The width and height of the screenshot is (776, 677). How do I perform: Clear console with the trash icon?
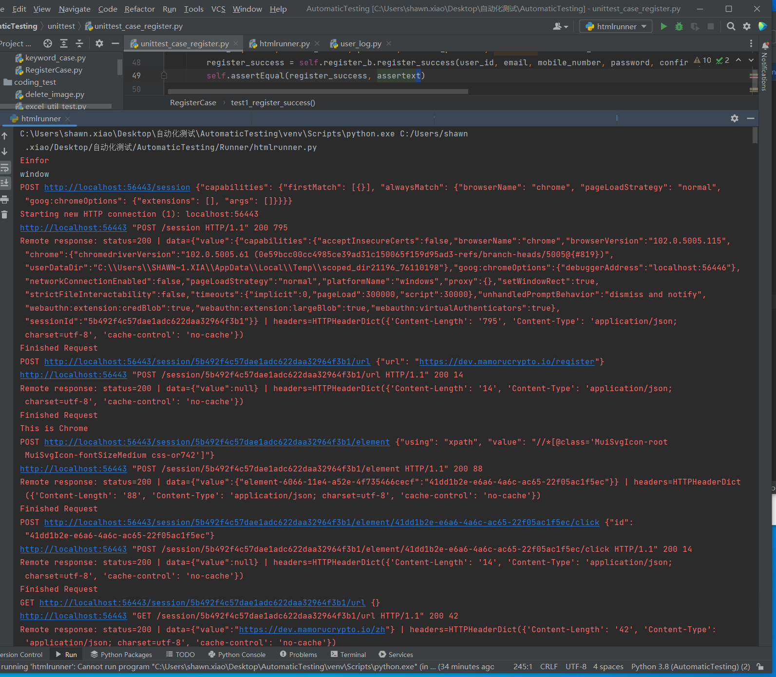point(5,214)
